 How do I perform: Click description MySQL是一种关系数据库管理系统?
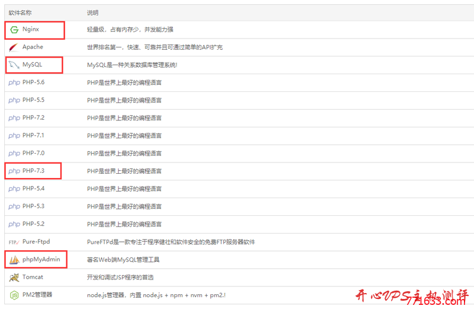[132, 65]
